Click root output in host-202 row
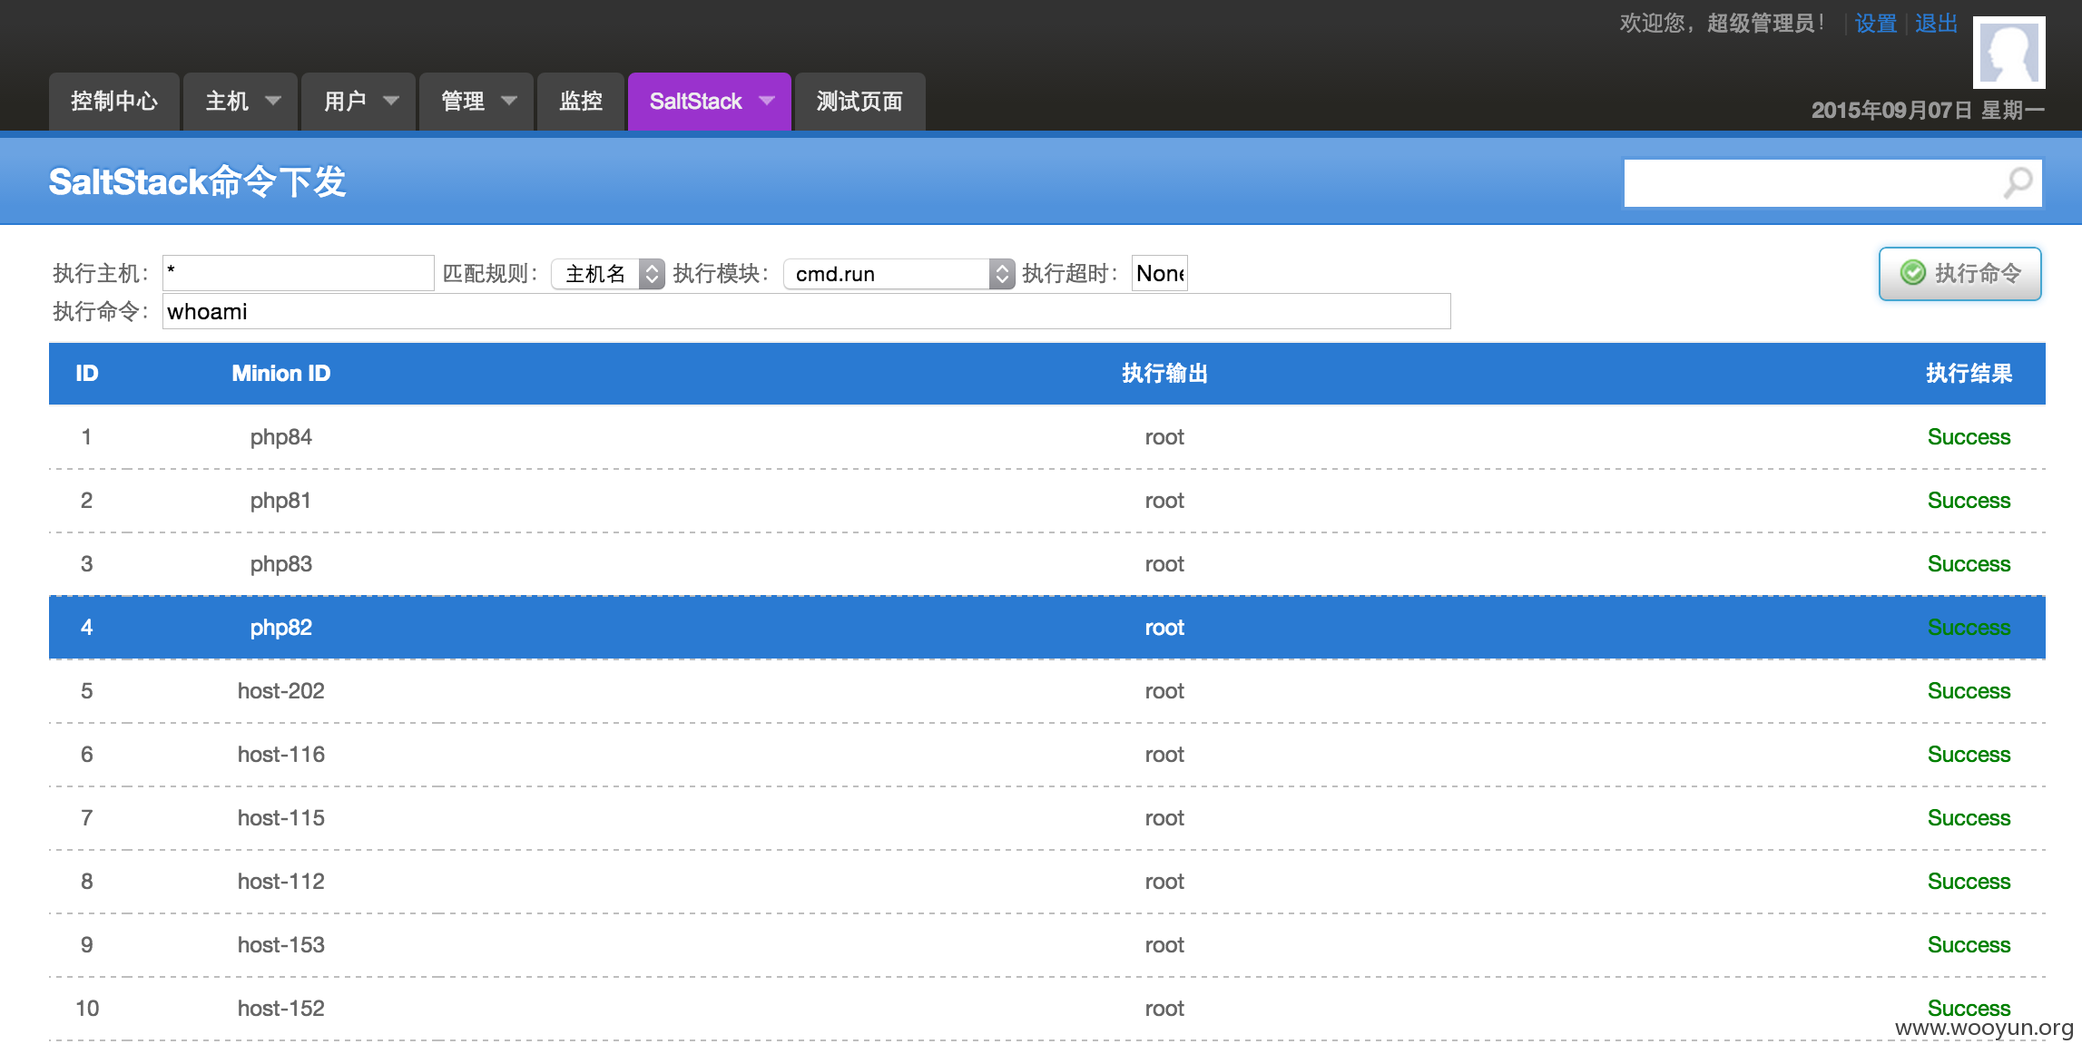 tap(1164, 691)
